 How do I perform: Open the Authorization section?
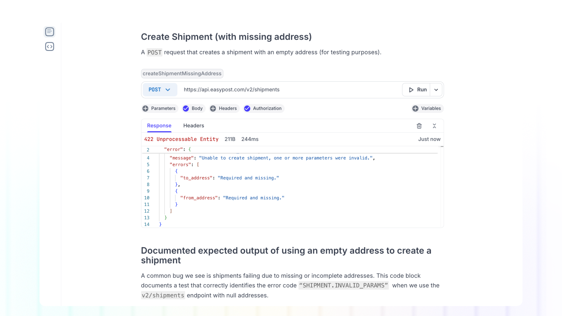tap(267, 109)
